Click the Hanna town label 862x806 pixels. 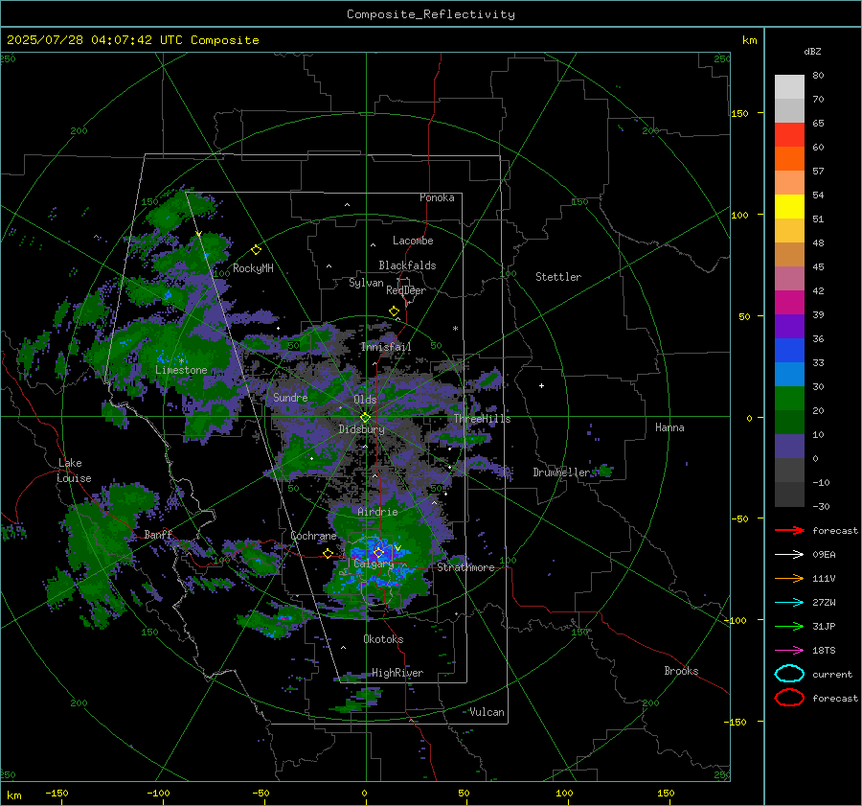[669, 427]
